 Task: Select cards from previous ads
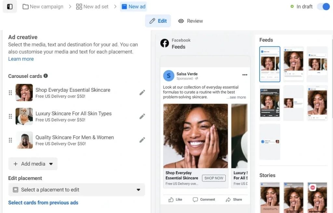tap(43, 202)
